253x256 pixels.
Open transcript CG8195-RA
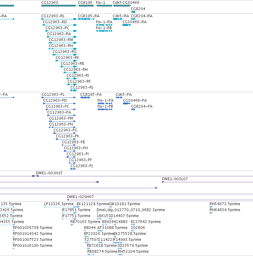tap(89, 16)
